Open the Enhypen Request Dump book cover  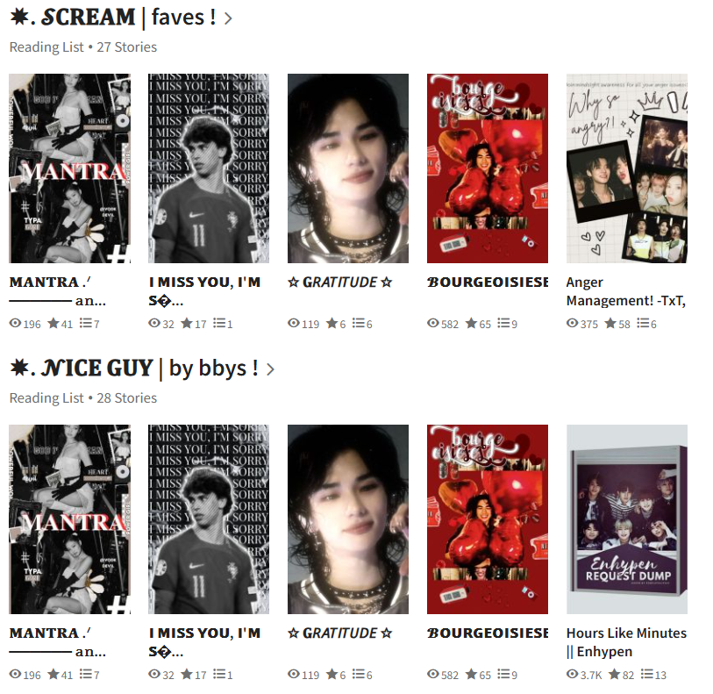(626, 519)
